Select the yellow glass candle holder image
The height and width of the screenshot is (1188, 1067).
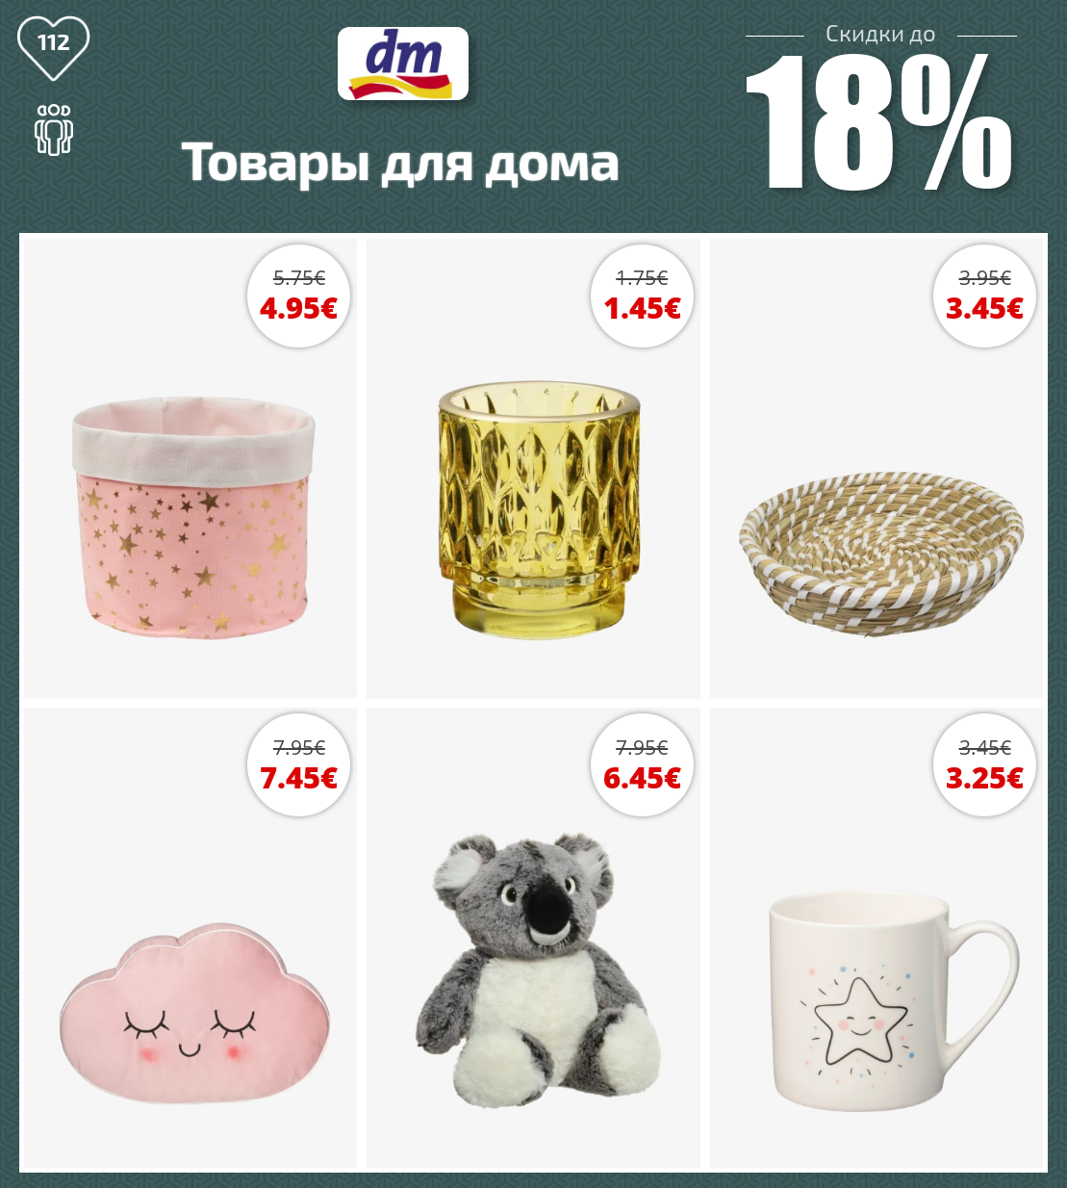[540, 509]
